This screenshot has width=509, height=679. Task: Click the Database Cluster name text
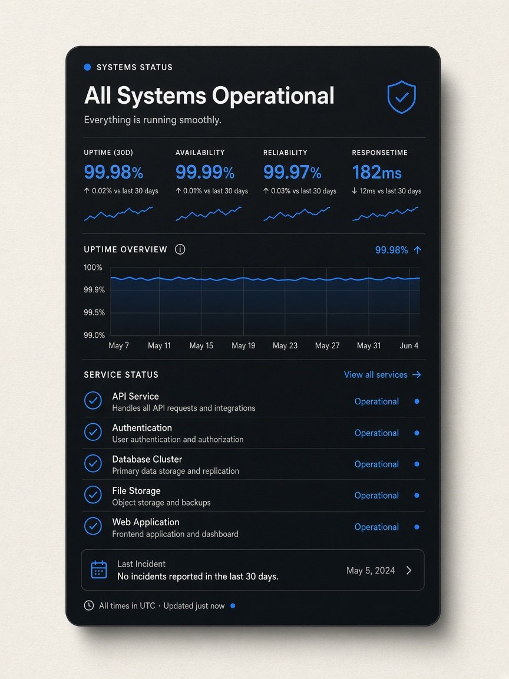coord(147,459)
